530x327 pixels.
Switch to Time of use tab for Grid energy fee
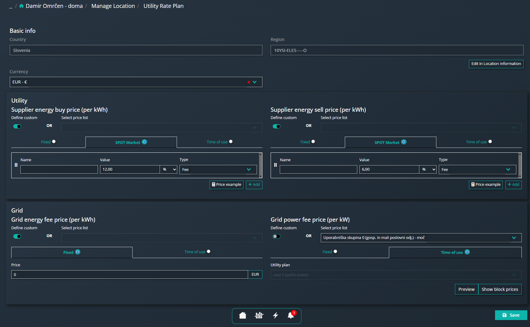(x=197, y=252)
